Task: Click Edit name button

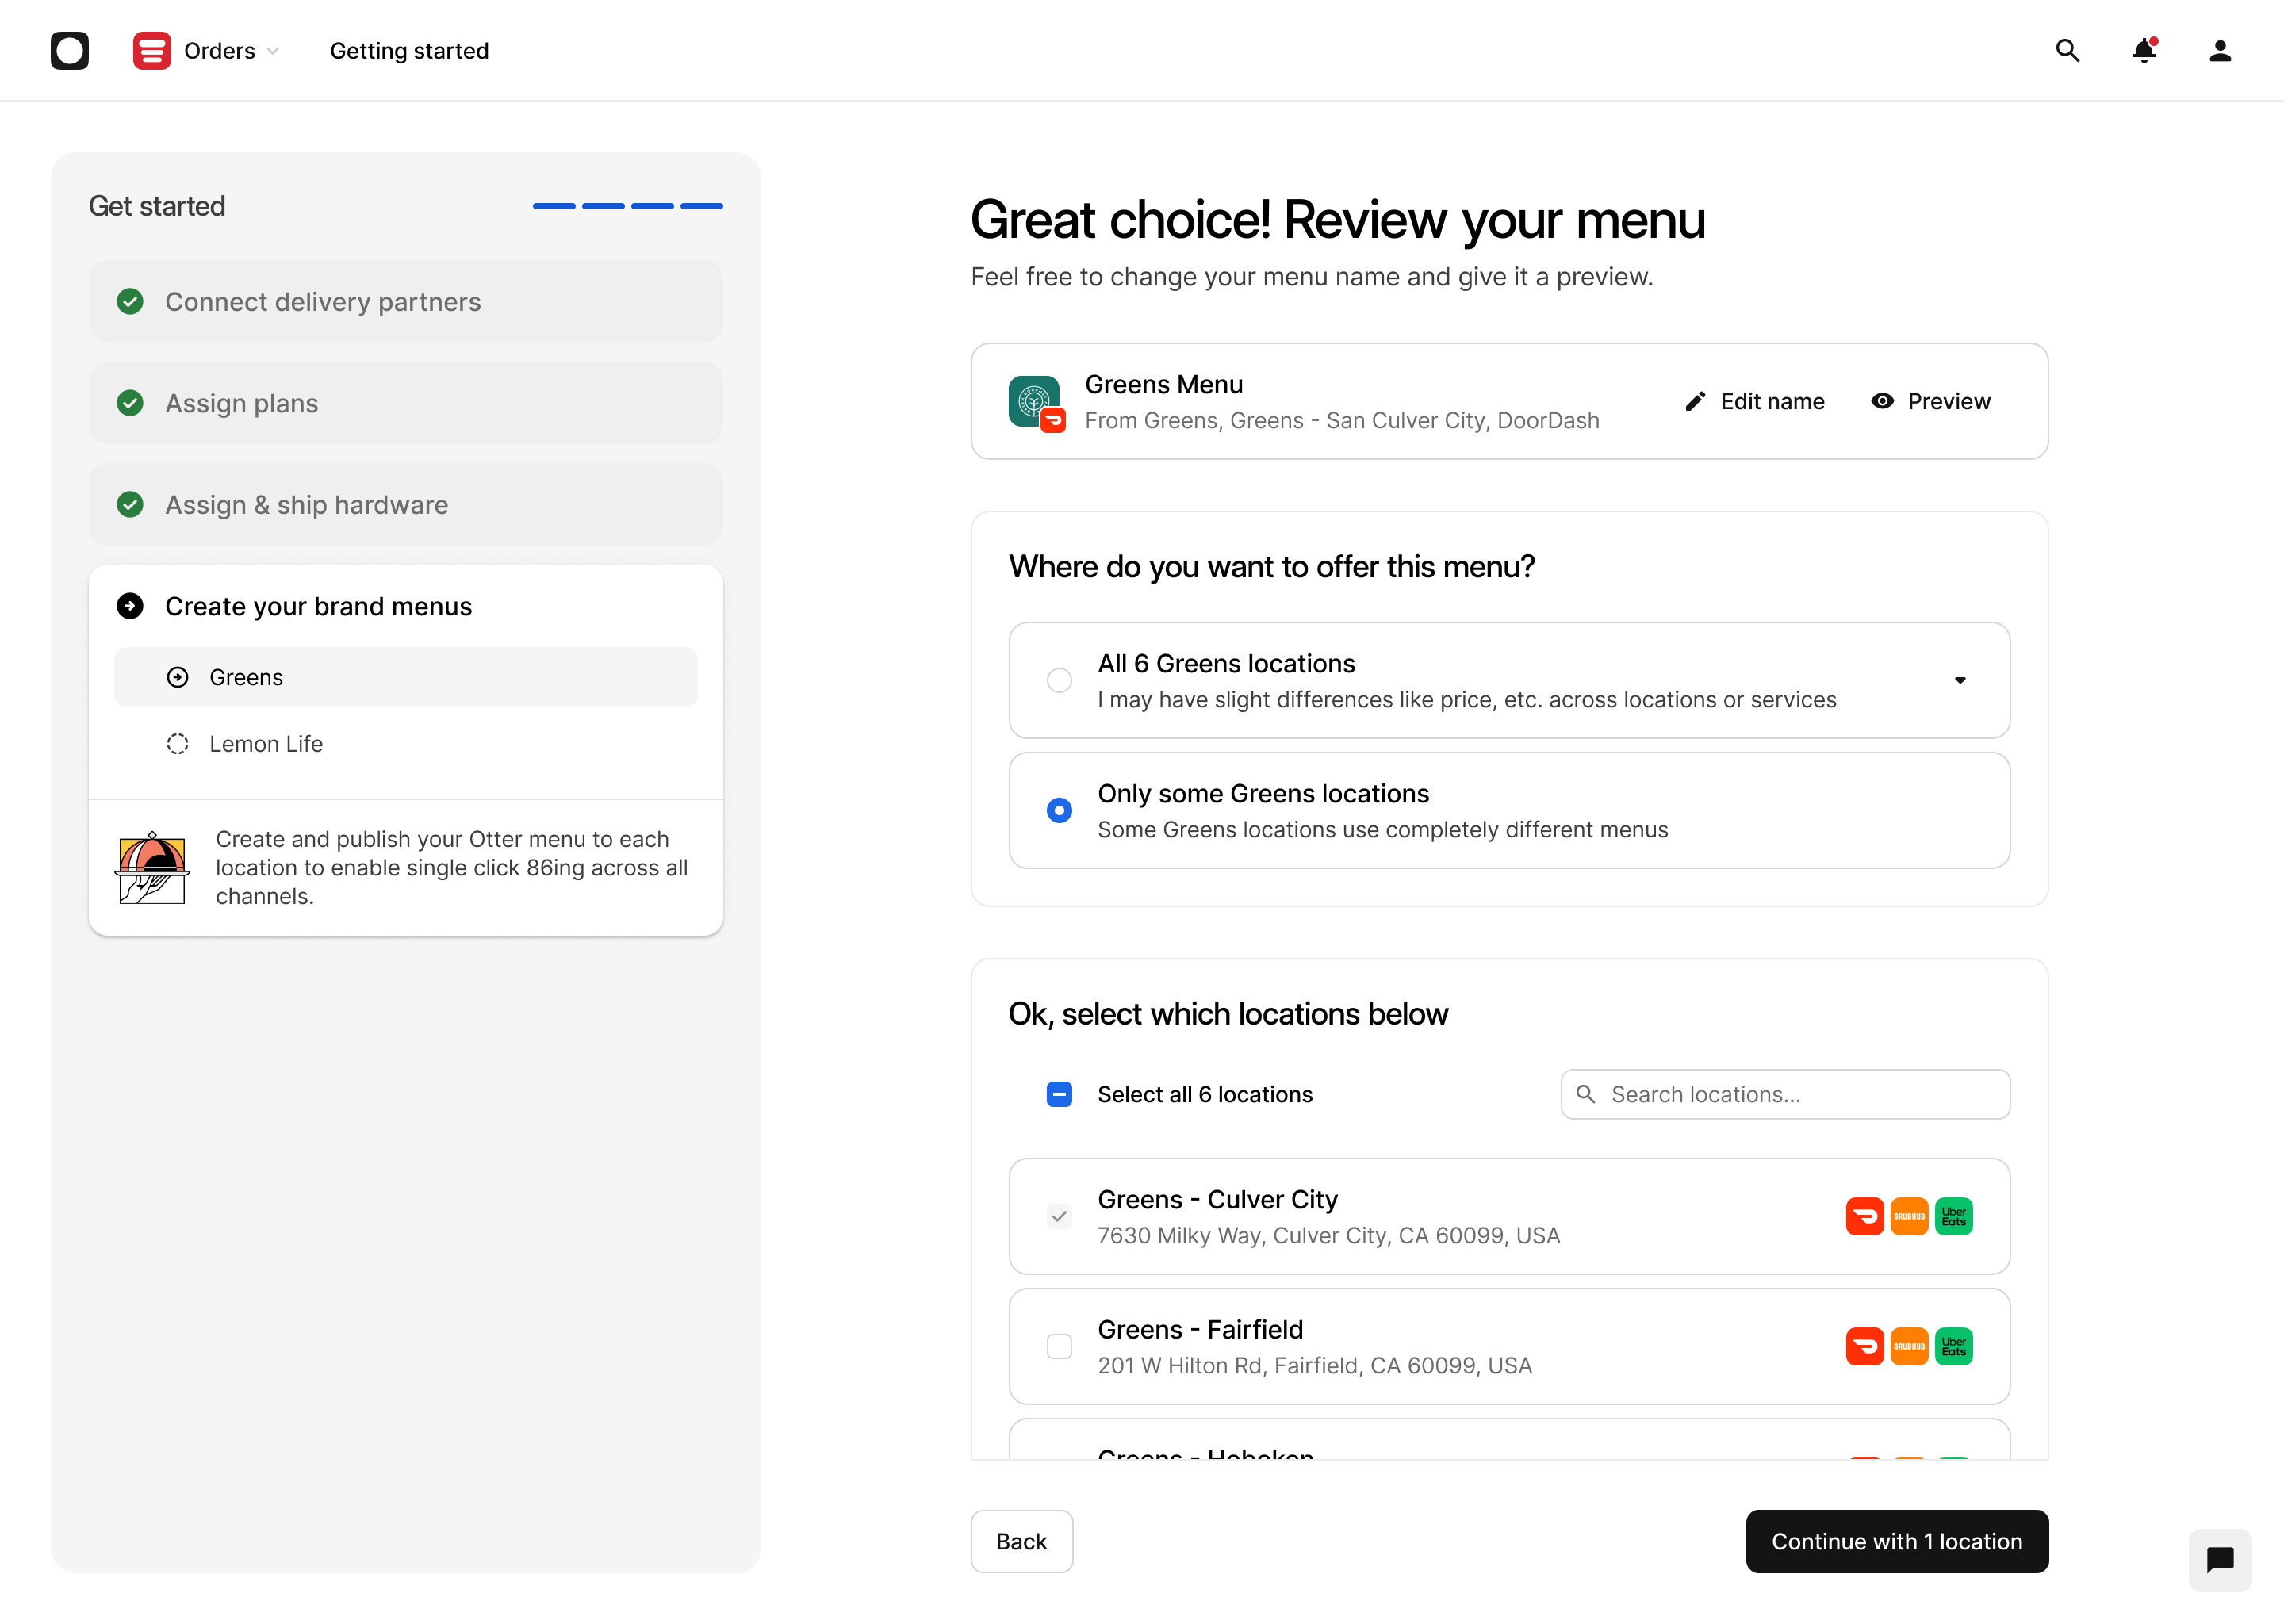Action: (1754, 401)
